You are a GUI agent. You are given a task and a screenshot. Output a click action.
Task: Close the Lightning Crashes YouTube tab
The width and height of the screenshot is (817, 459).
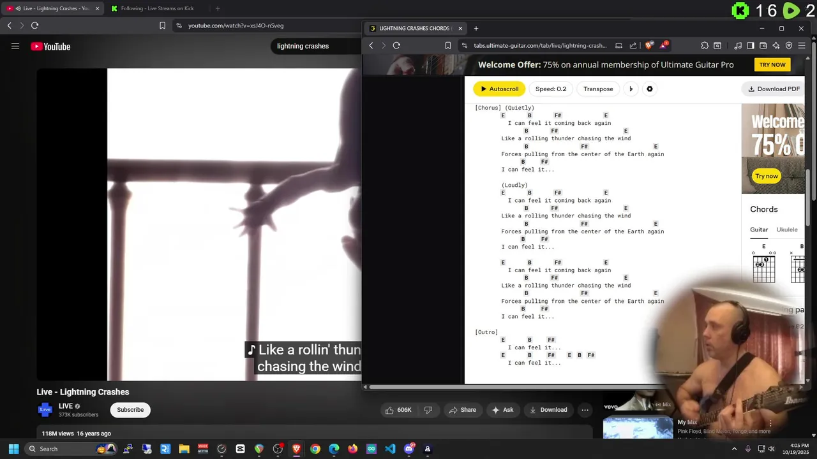pos(97,8)
